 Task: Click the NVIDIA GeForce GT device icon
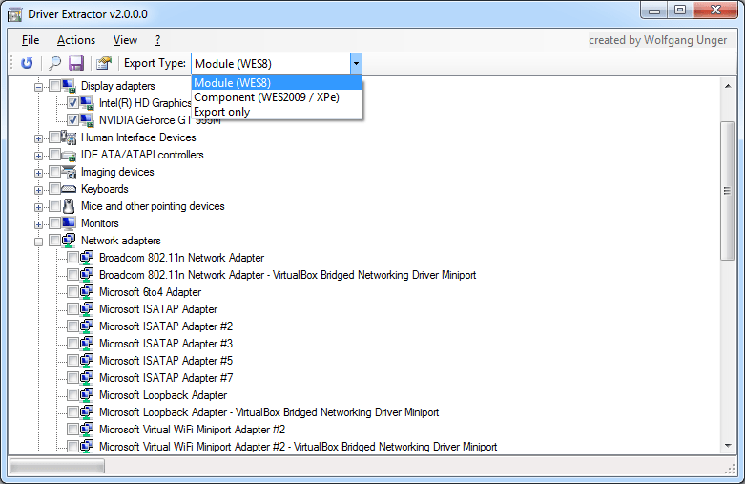[x=87, y=120]
